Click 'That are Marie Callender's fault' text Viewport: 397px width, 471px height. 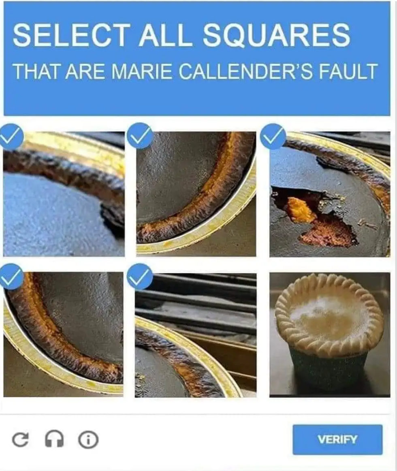tap(195, 71)
